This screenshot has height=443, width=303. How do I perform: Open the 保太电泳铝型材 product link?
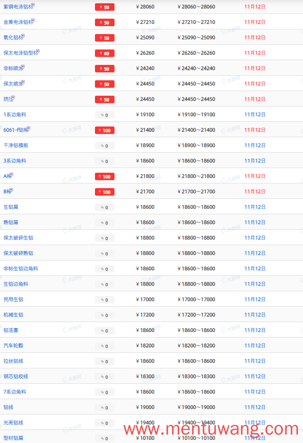click(20, 53)
